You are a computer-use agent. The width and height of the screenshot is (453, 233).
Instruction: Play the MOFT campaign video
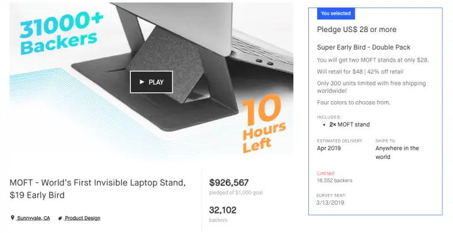[x=152, y=82]
